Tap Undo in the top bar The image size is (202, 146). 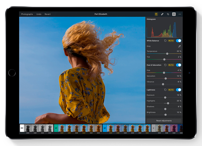tap(38, 14)
